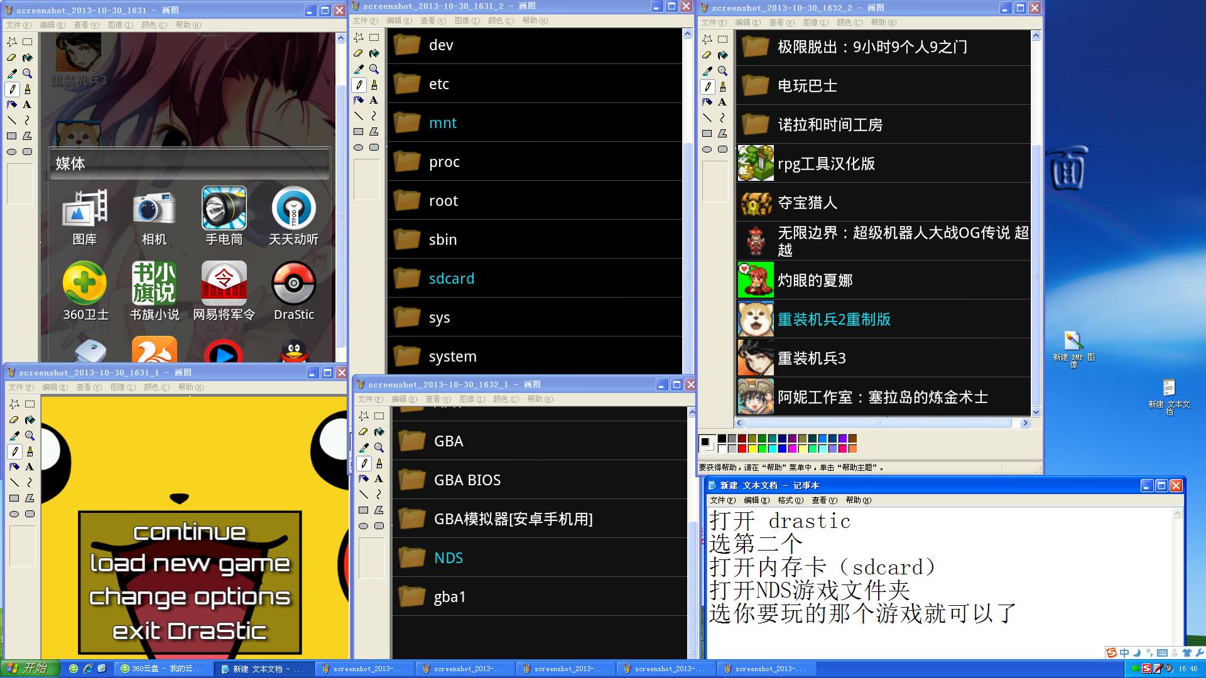Toggle 中 Chinese/English input mode
The image size is (1206, 678).
tap(1124, 653)
